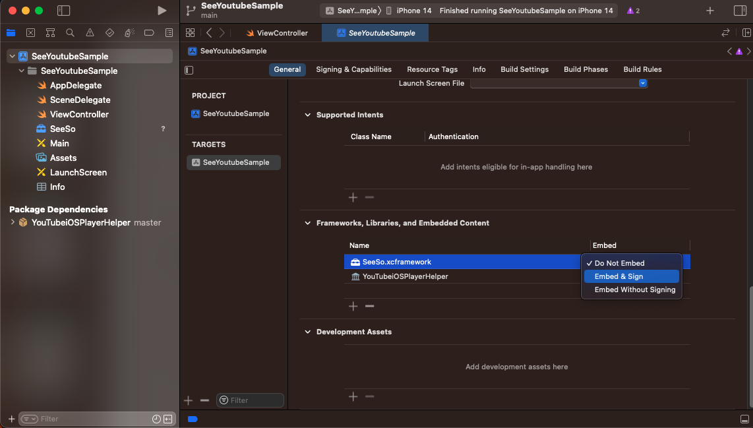Screen dimensions: 753x428
Task: Go forward in editor history
Action: pos(222,33)
